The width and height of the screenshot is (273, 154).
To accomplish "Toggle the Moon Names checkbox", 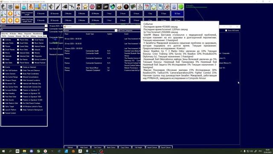I will (x=33, y=43).
